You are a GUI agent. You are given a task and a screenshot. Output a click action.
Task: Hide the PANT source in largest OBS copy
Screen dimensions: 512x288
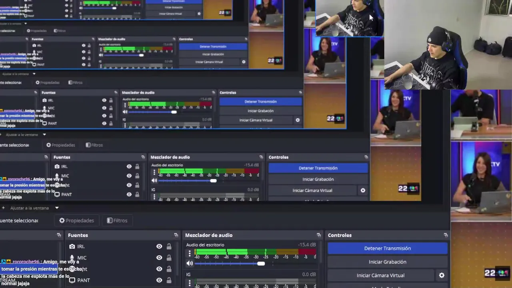(159, 280)
